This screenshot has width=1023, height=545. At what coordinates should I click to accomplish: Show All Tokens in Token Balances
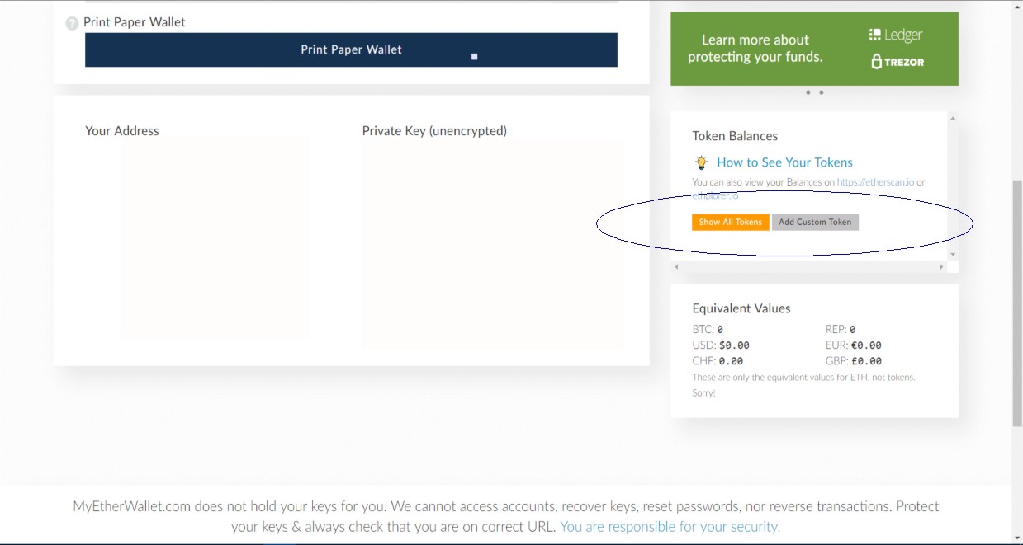pyautogui.click(x=731, y=222)
